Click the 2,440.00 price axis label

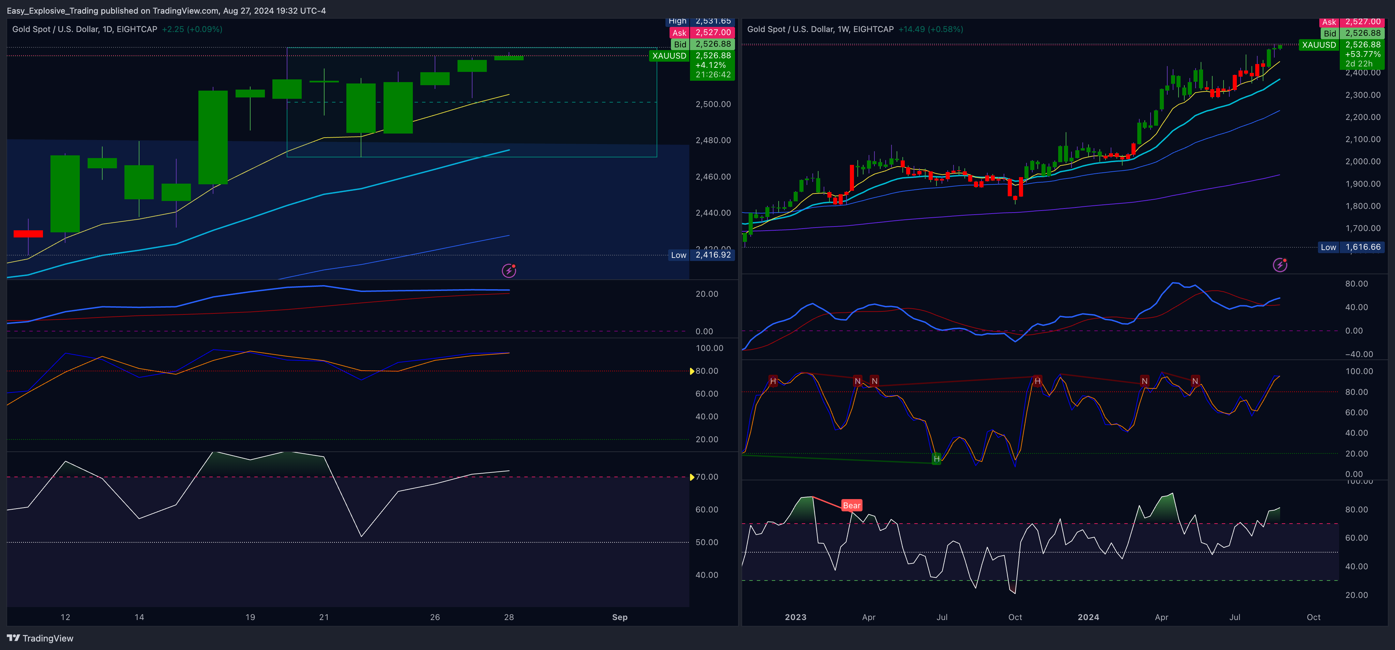(x=712, y=213)
